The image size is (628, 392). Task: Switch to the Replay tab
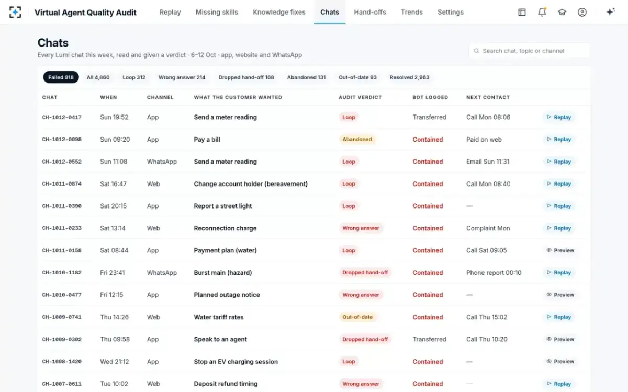tap(170, 12)
